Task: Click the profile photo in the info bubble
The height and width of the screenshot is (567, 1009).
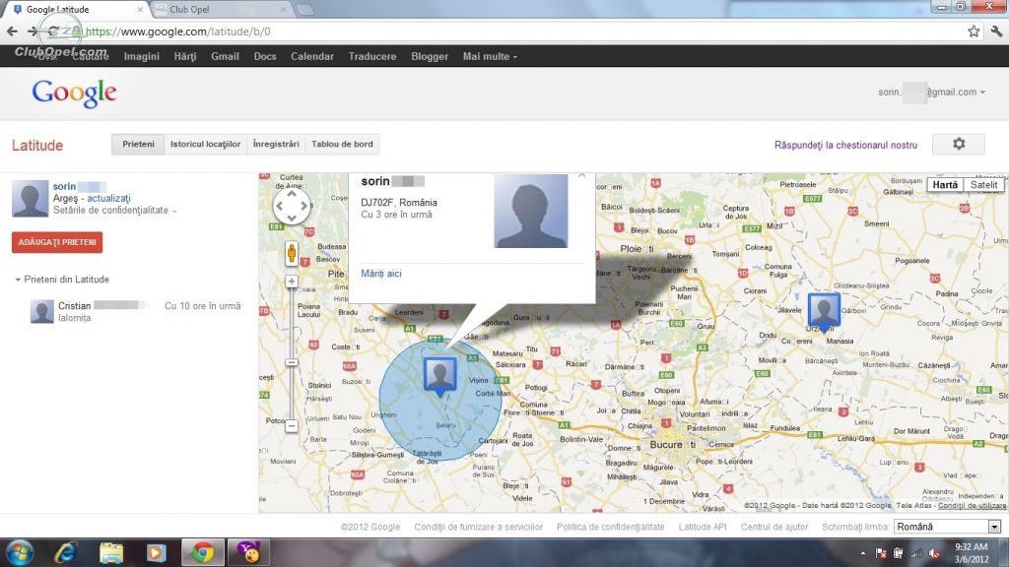Action: point(531,211)
